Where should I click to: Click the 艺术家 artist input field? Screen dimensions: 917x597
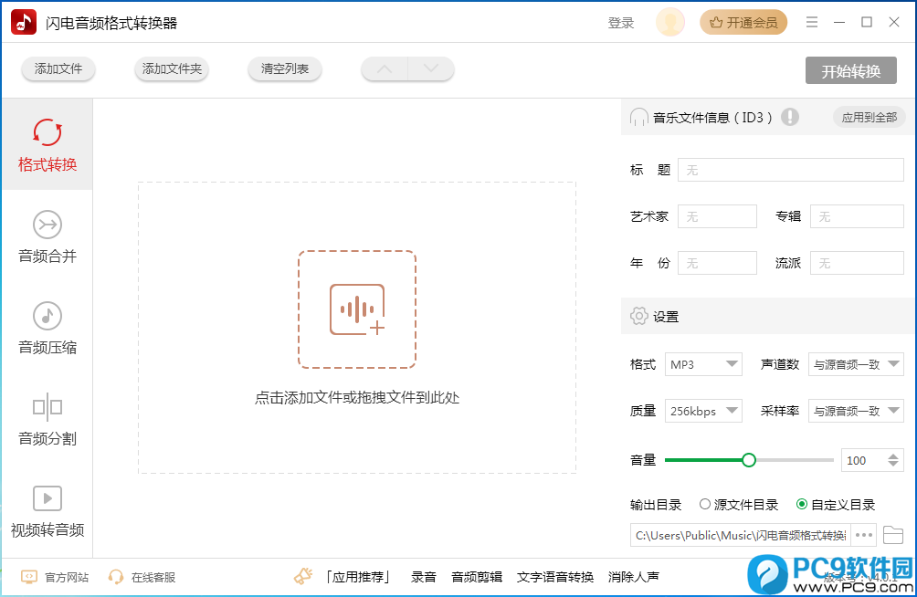[x=717, y=216]
